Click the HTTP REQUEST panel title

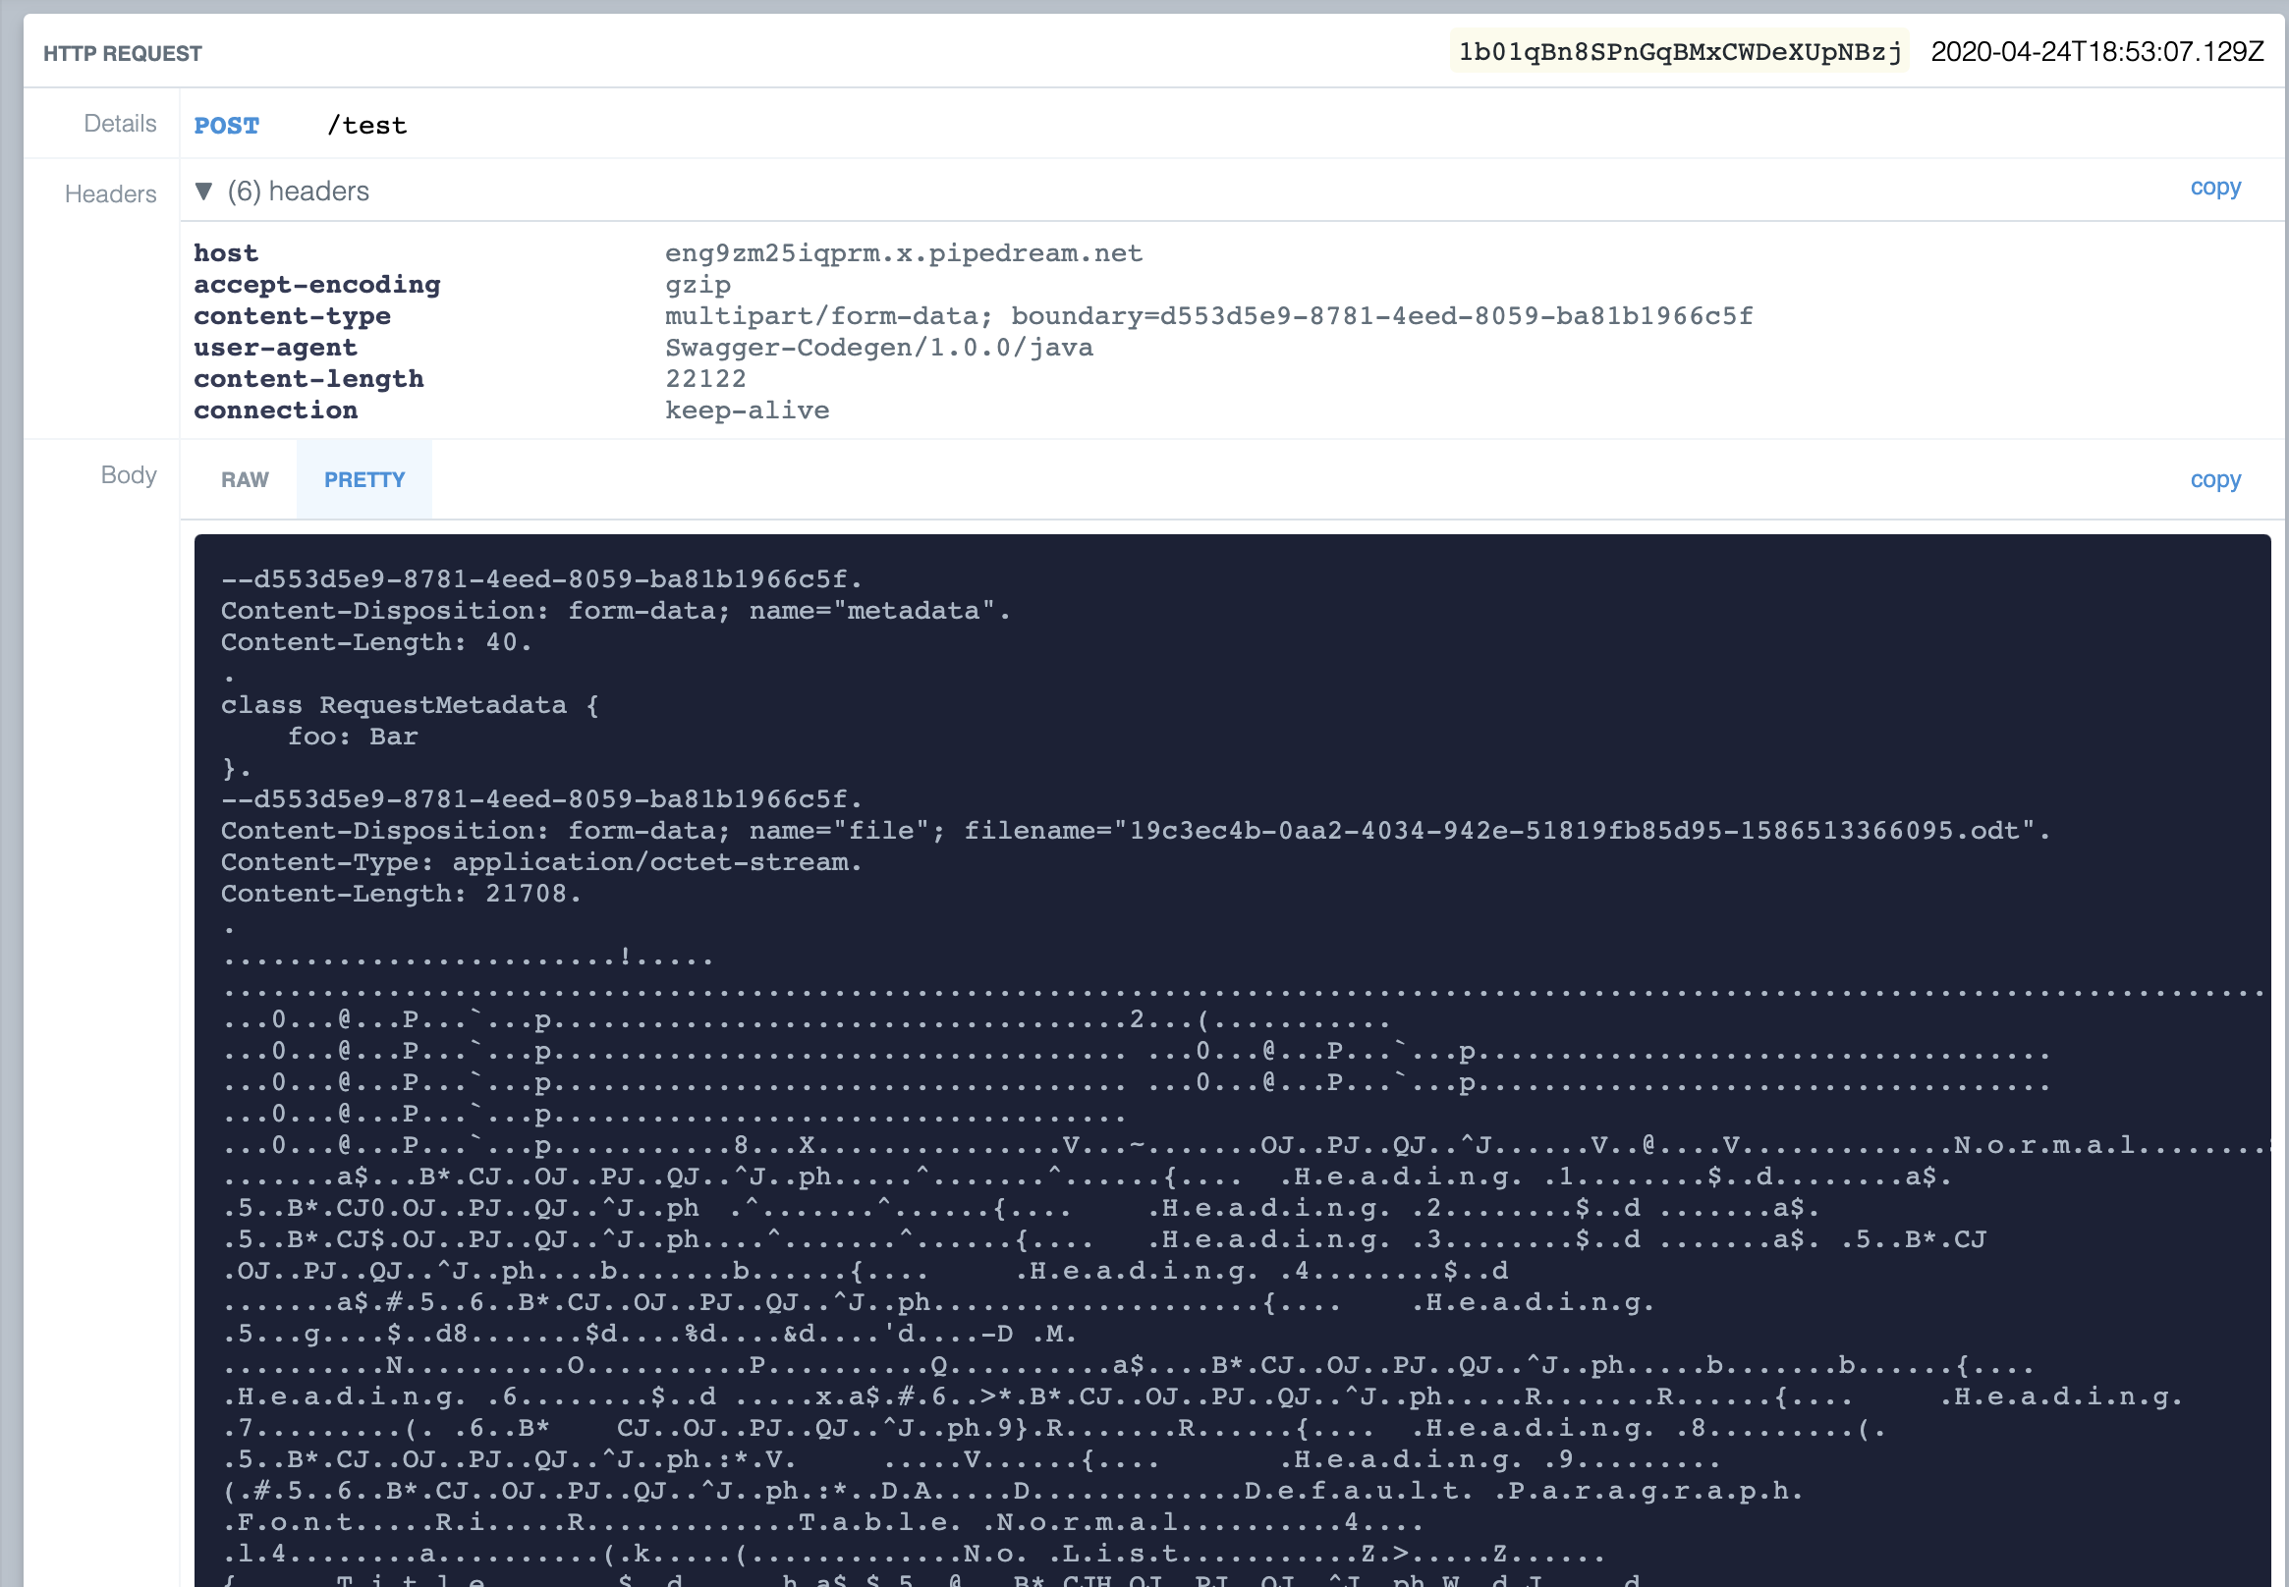(x=123, y=54)
